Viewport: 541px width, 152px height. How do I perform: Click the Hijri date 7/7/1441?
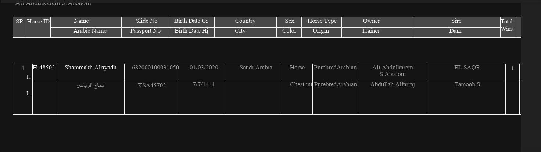(204, 84)
